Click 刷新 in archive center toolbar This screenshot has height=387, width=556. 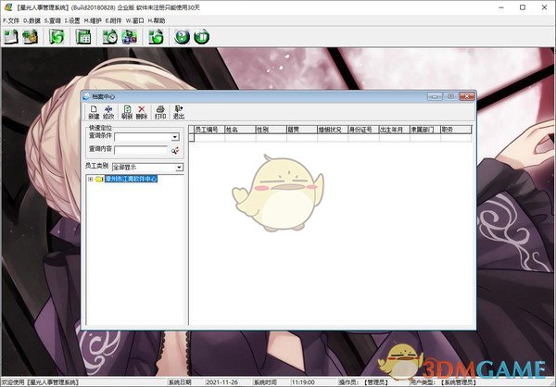click(127, 112)
